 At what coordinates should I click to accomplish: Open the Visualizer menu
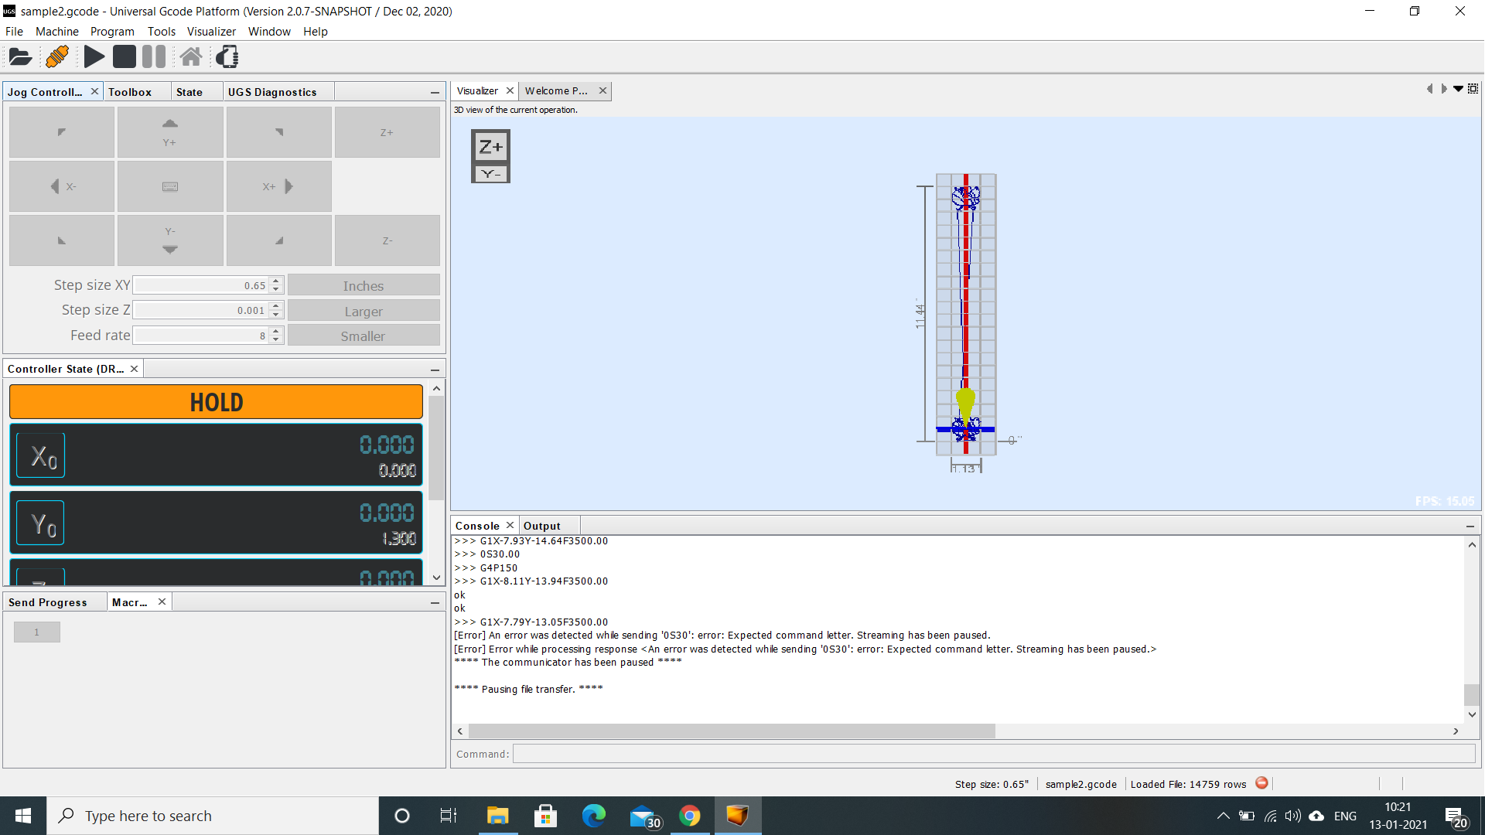[x=211, y=31]
